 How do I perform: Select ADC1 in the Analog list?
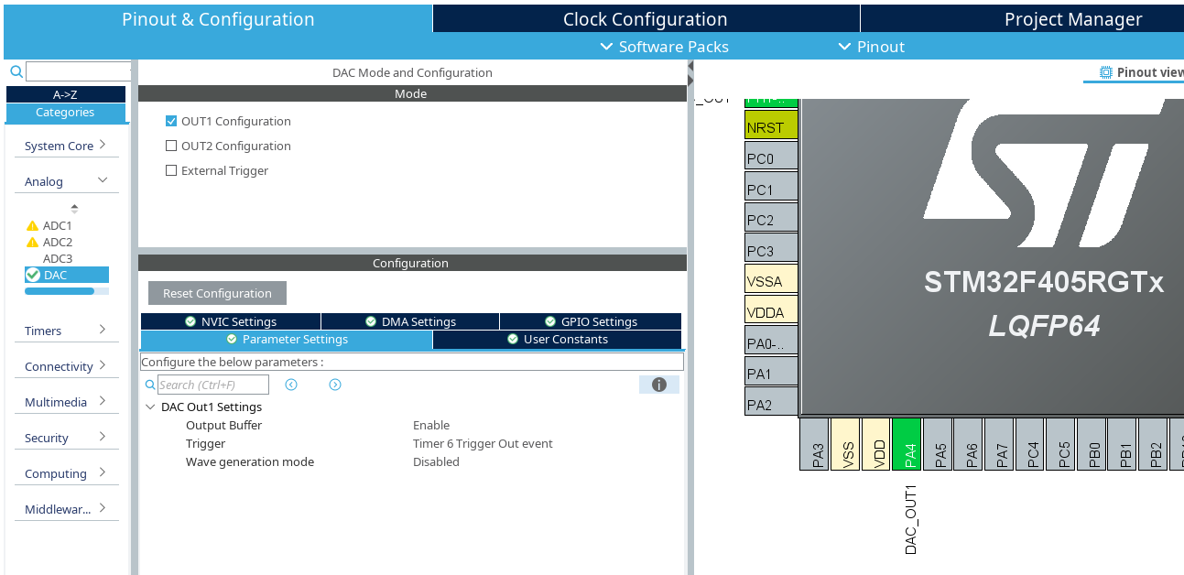pos(57,225)
